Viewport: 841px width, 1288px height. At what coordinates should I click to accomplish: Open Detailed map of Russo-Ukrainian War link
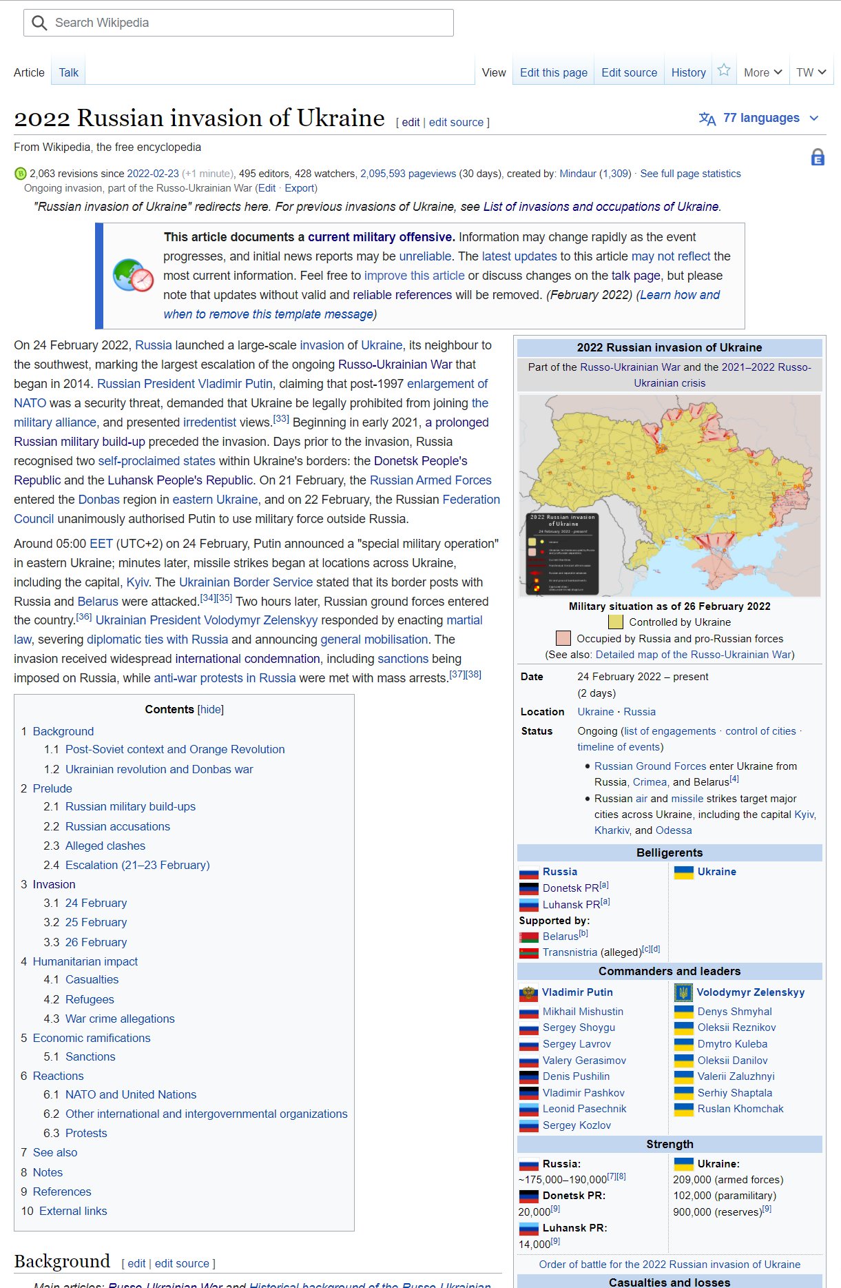694,655
